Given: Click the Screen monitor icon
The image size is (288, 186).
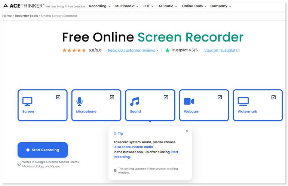Looking at the screenshot, I should pos(27,102).
